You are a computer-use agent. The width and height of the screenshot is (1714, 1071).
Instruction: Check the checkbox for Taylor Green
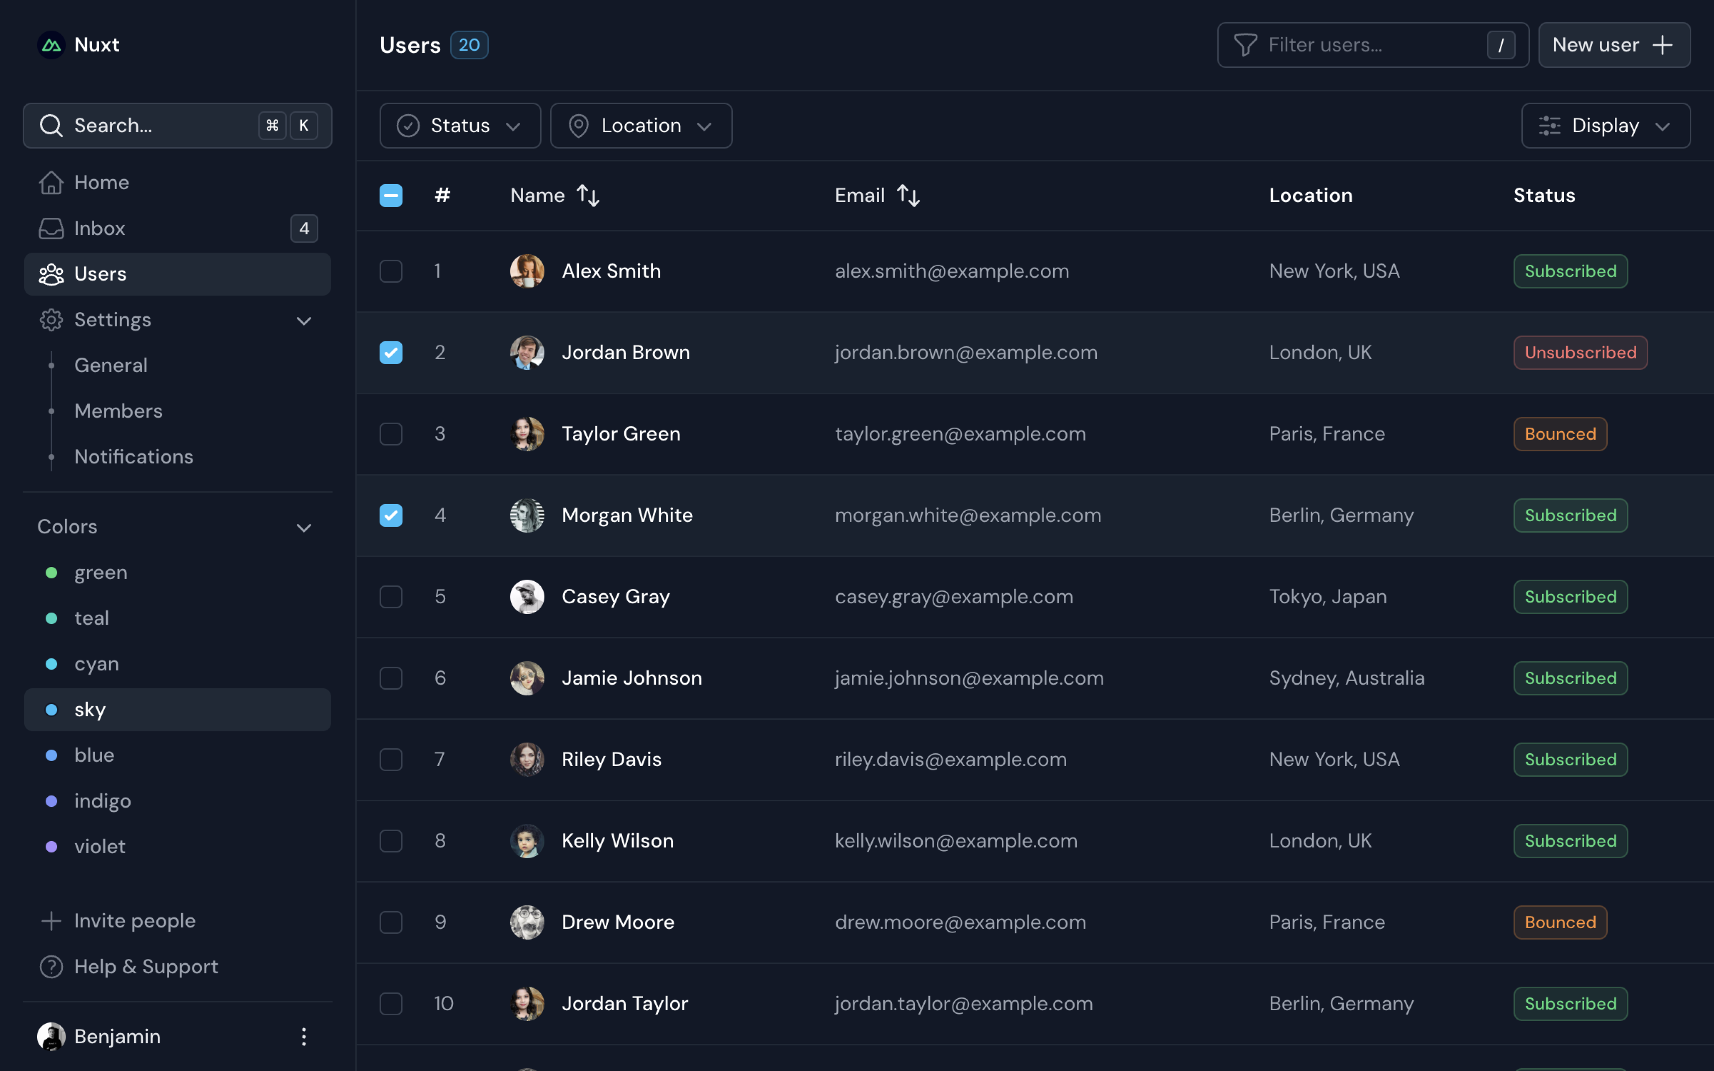[x=391, y=433]
